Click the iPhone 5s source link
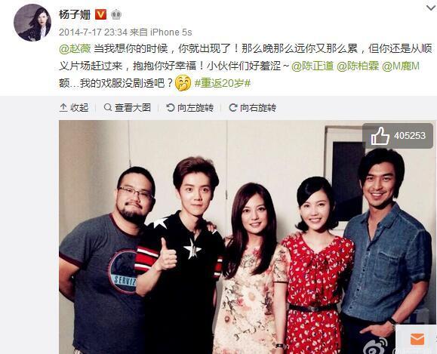Screen dimensions: 437x354 pyautogui.click(x=171, y=32)
